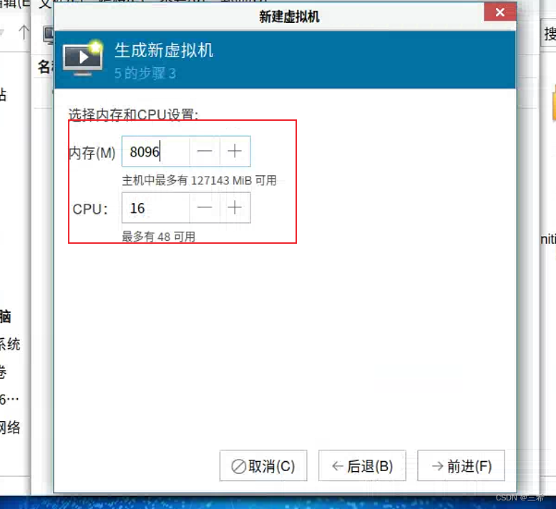Select 网络 item in background sidebar
The image size is (556, 509).
10,428
